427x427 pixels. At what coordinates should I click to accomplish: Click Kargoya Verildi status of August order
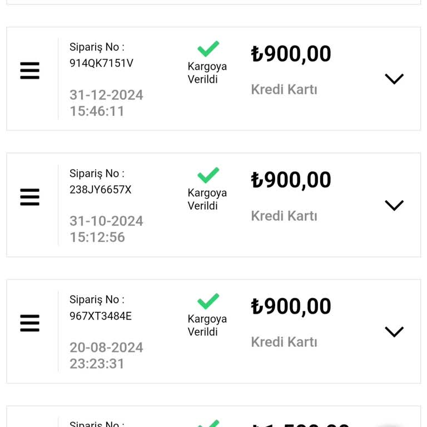tap(207, 325)
